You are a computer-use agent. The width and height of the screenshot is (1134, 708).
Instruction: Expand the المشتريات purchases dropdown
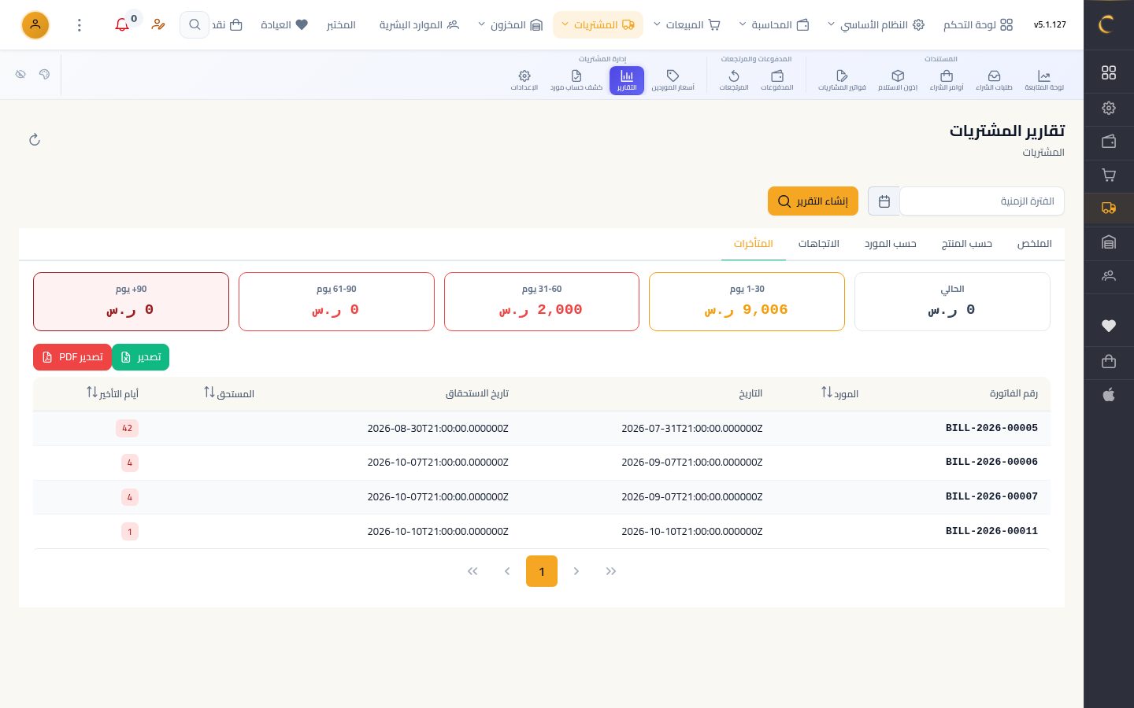(598, 25)
